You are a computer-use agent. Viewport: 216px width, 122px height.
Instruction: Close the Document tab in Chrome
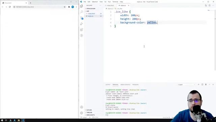click(26, 3)
